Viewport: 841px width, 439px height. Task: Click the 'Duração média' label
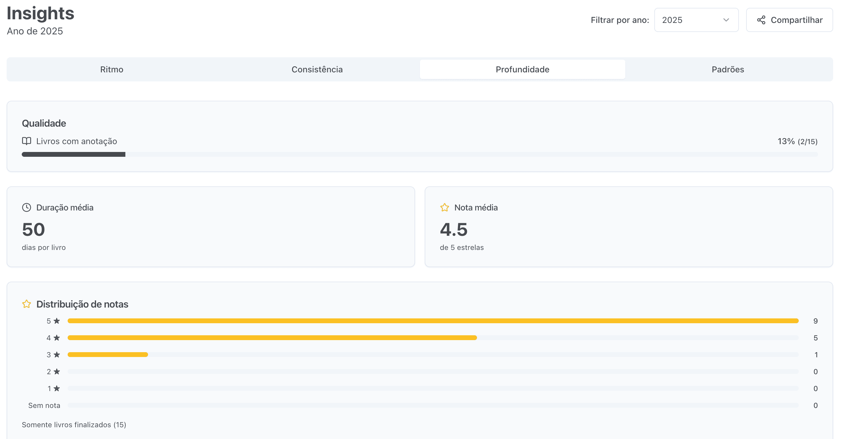(65, 208)
